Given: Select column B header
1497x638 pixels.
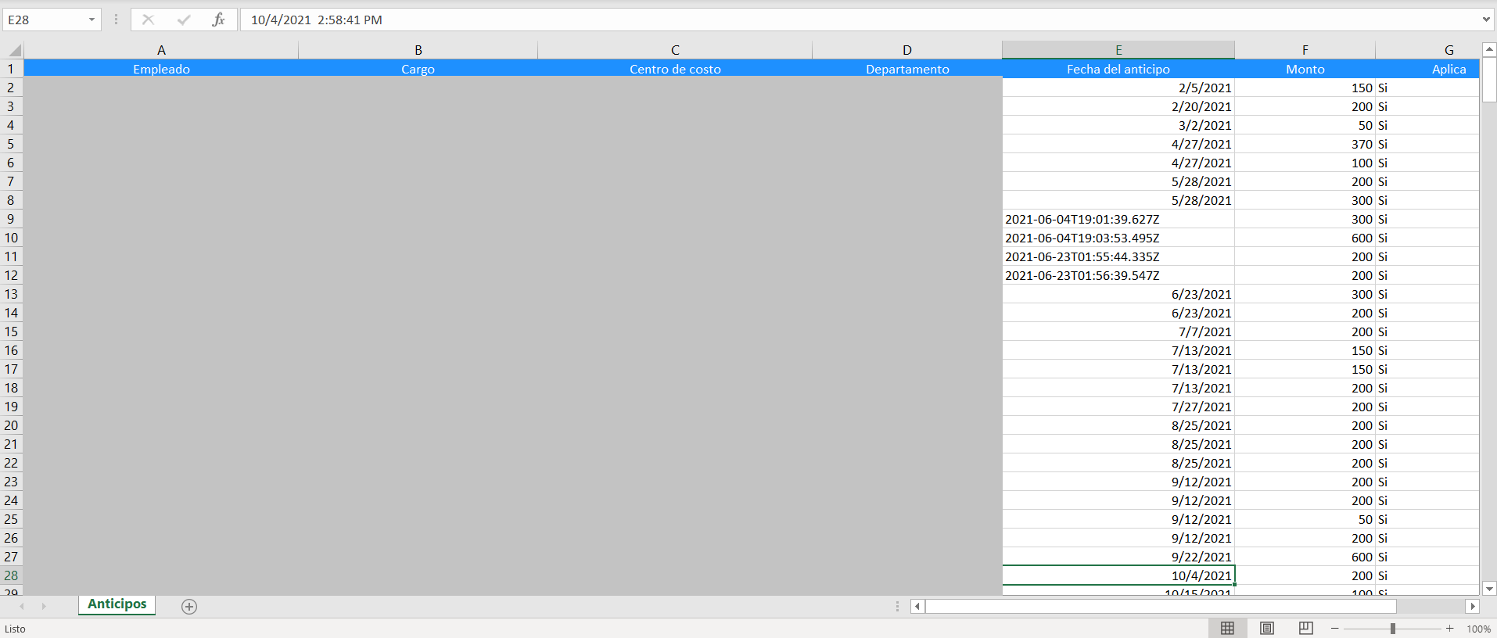Looking at the screenshot, I should 418,50.
